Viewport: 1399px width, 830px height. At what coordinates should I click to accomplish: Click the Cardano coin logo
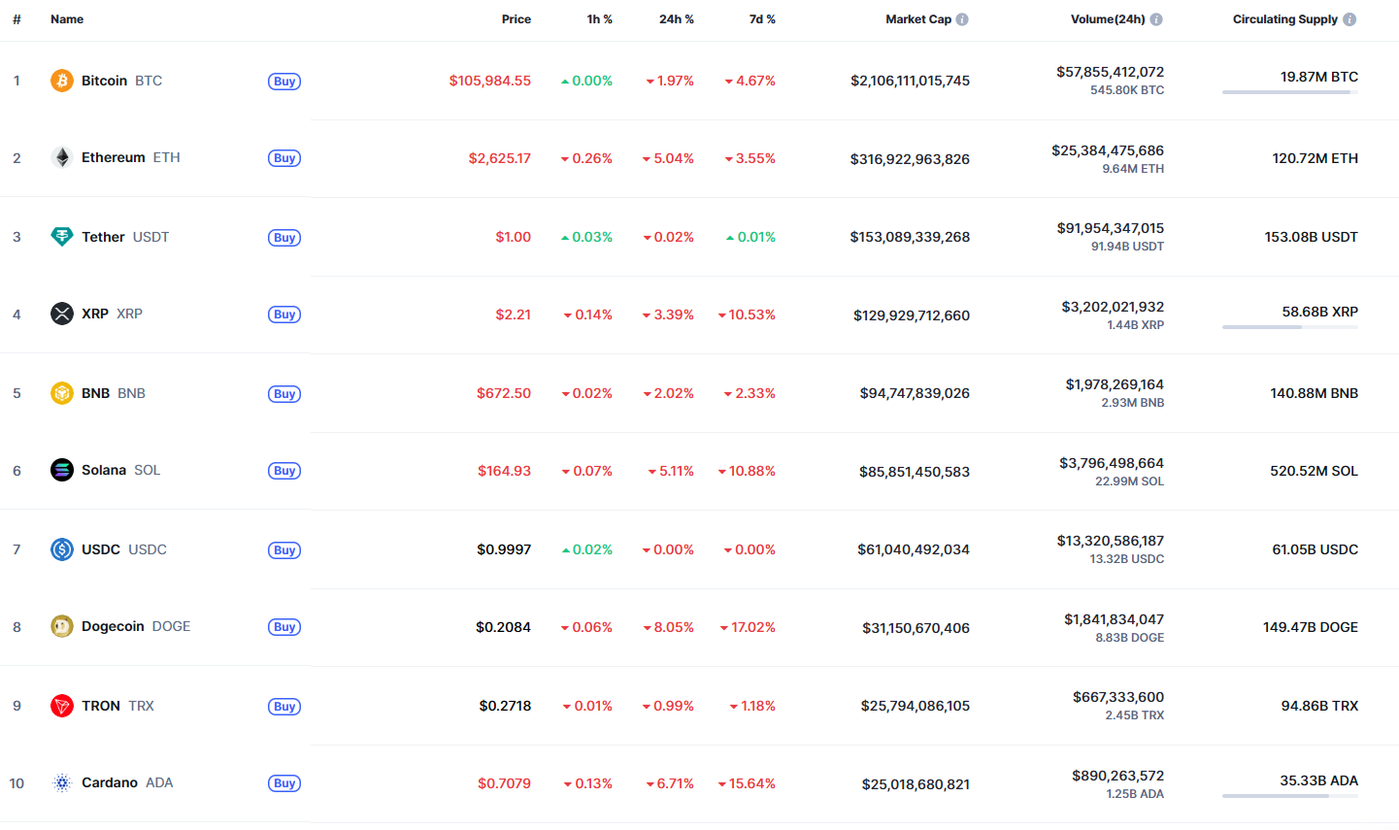[62, 782]
